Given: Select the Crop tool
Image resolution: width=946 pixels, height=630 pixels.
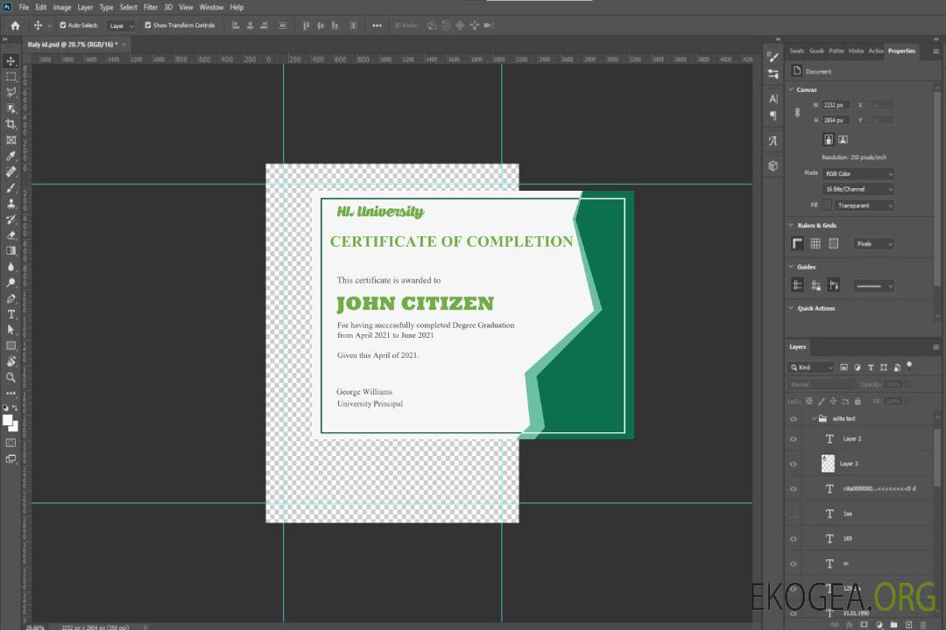Looking at the screenshot, I should point(11,124).
